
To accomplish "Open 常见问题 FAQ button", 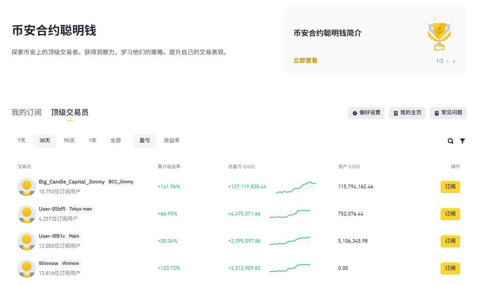I will point(448,113).
